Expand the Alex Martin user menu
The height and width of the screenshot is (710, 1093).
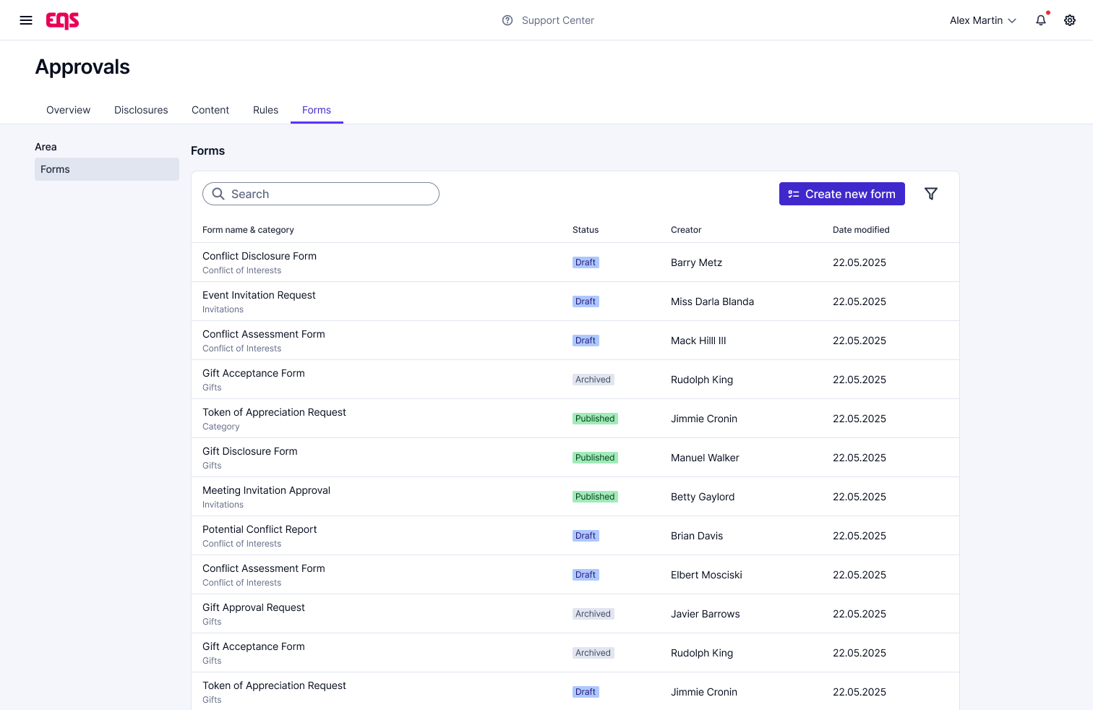coord(982,20)
